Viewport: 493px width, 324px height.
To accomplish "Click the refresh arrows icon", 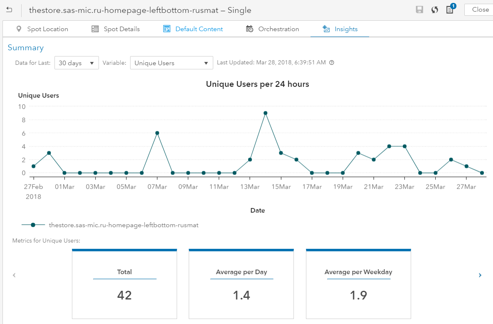I will point(434,10).
